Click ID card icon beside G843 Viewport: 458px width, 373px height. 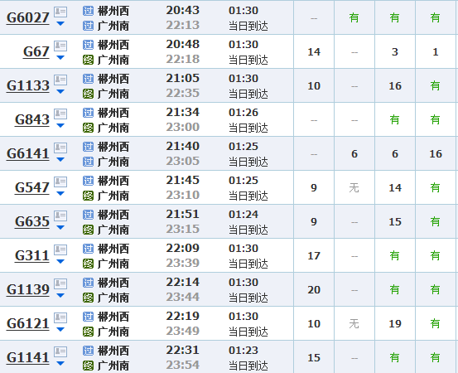coord(60,114)
